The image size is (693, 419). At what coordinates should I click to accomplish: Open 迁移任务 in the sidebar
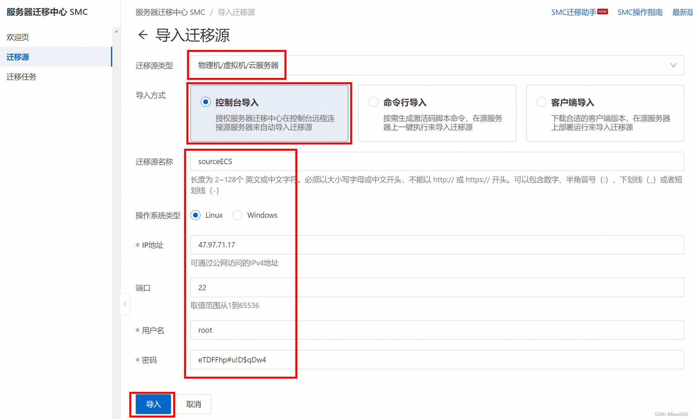[x=21, y=77]
